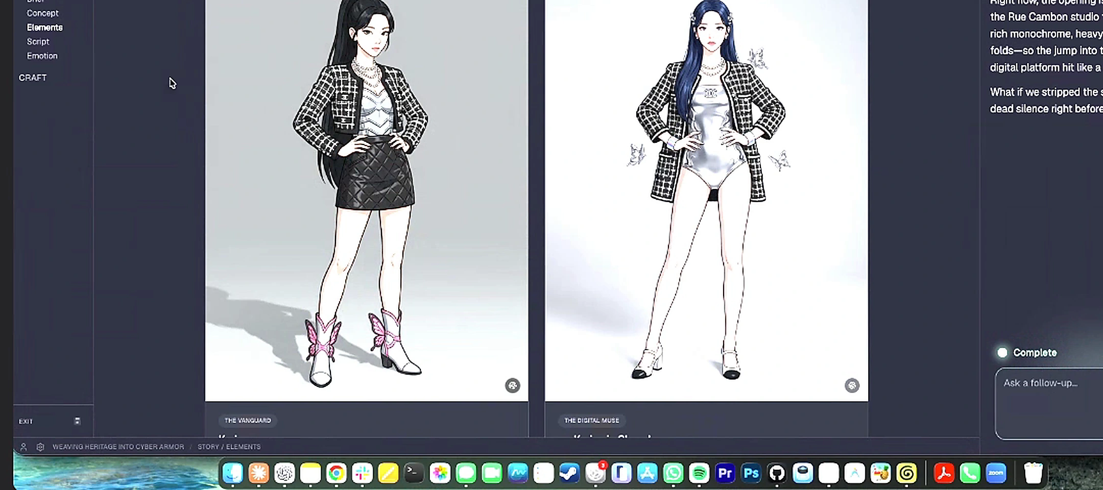The width and height of the screenshot is (1103, 490).
Task: Launch Zoom from the dock
Action: pos(996,473)
